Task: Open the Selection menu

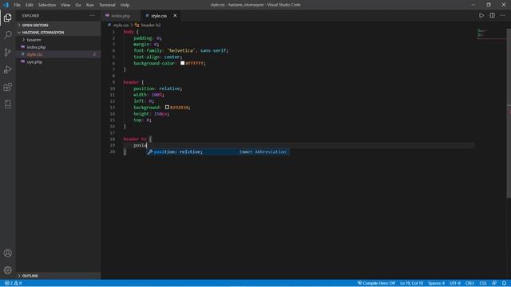Action: click(x=47, y=5)
